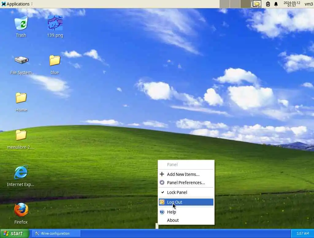Click the plus icon beside Add New Items
The height and width of the screenshot is (238, 314).
162,174
